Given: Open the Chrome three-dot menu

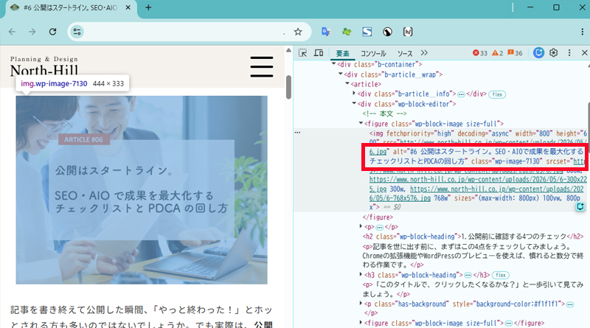Looking at the screenshot, I should tap(582, 32).
